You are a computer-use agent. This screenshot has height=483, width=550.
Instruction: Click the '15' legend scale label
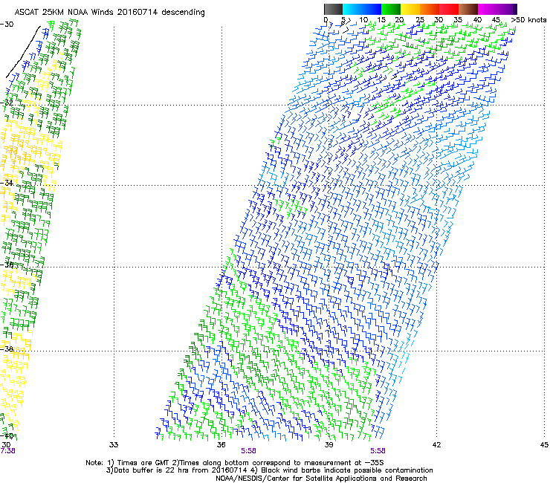click(381, 20)
